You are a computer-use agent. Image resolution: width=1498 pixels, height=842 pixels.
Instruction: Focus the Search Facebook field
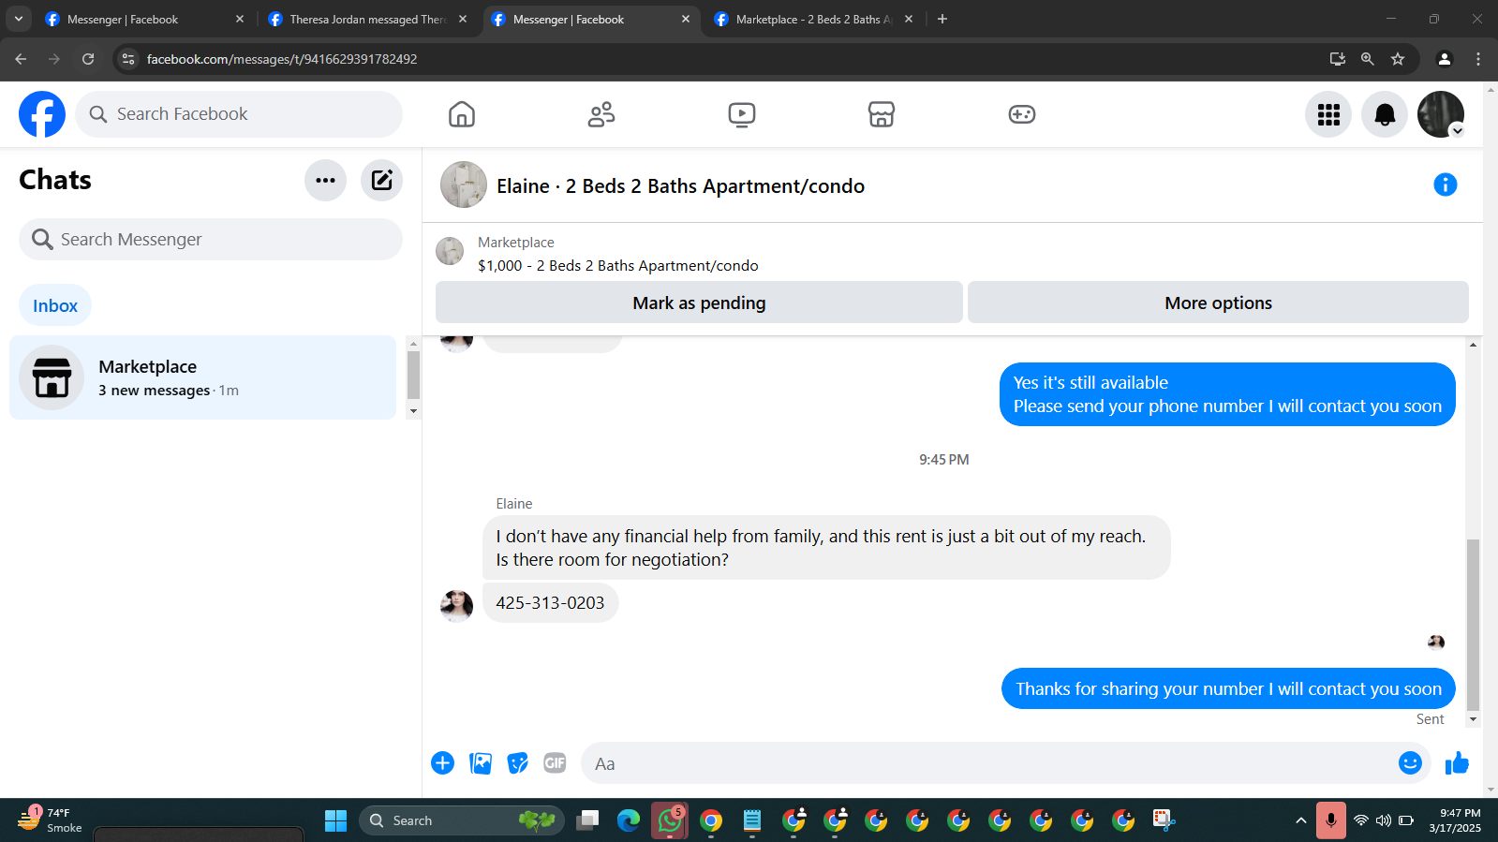coord(239,114)
